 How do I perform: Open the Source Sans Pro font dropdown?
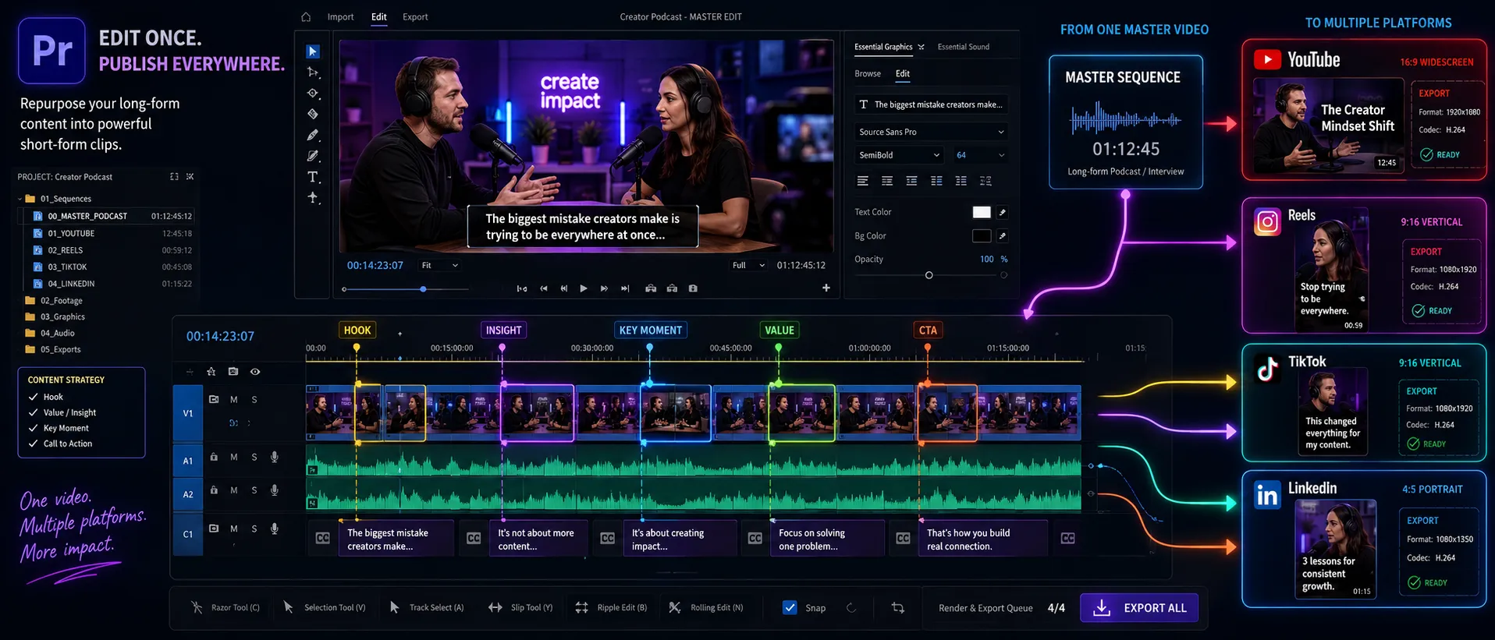pos(931,132)
